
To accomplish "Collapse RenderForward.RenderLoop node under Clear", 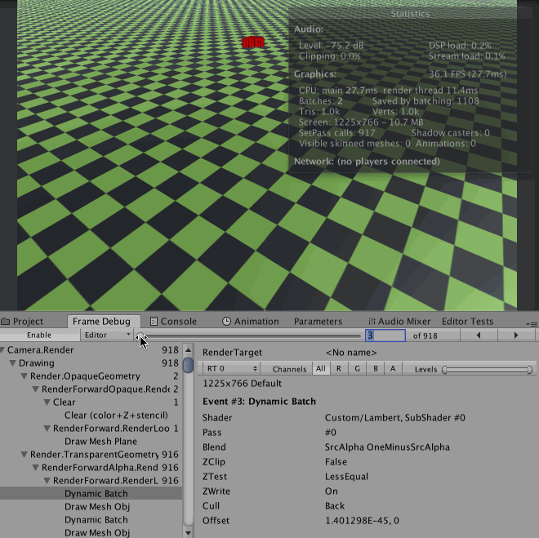I will click(47, 429).
